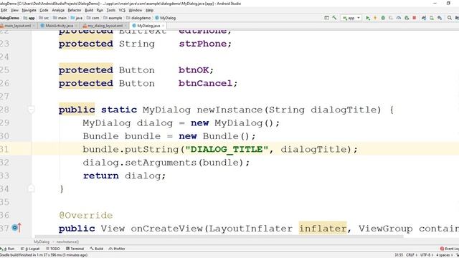Click the java breadcrumb folder

(x=77, y=18)
